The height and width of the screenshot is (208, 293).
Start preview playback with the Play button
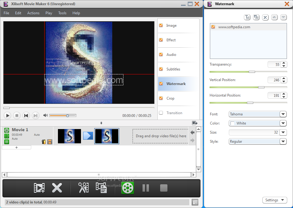click(x=8, y=115)
